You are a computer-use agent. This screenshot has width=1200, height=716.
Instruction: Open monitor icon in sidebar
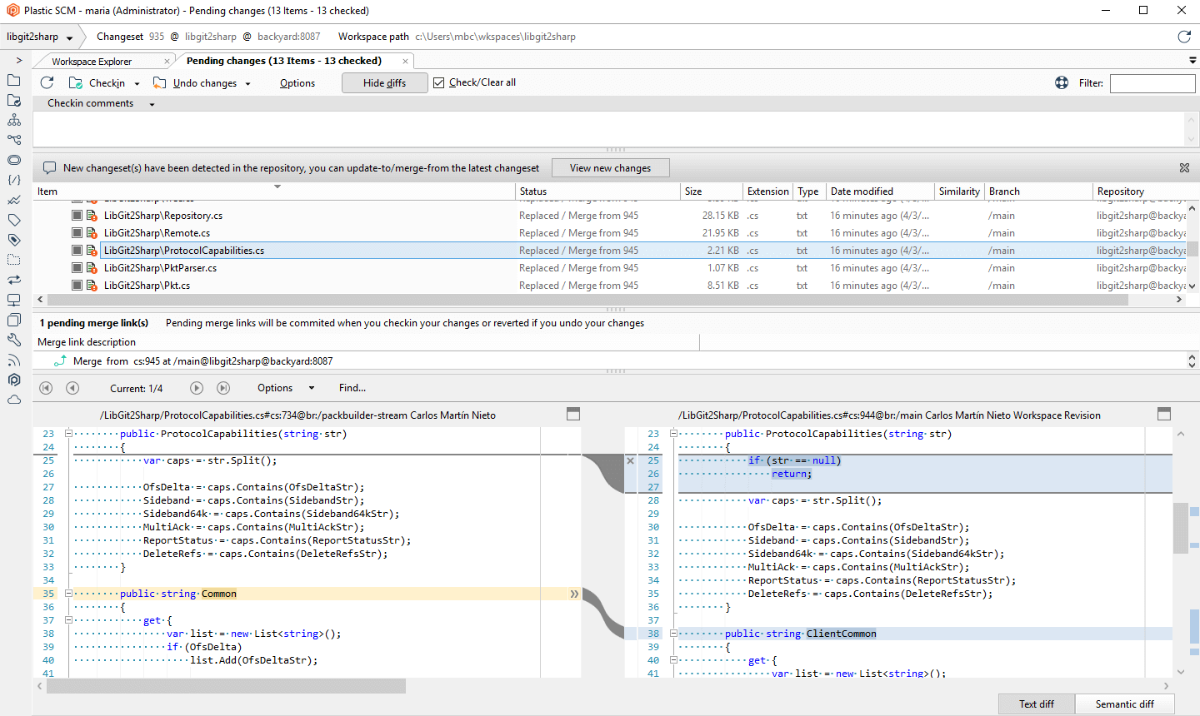[14, 300]
